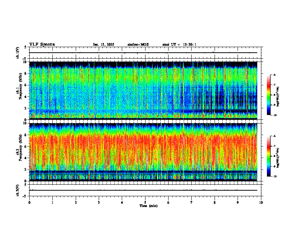
Task: Select the date text "Jan. 15, 2025"
Action: click(x=104, y=45)
